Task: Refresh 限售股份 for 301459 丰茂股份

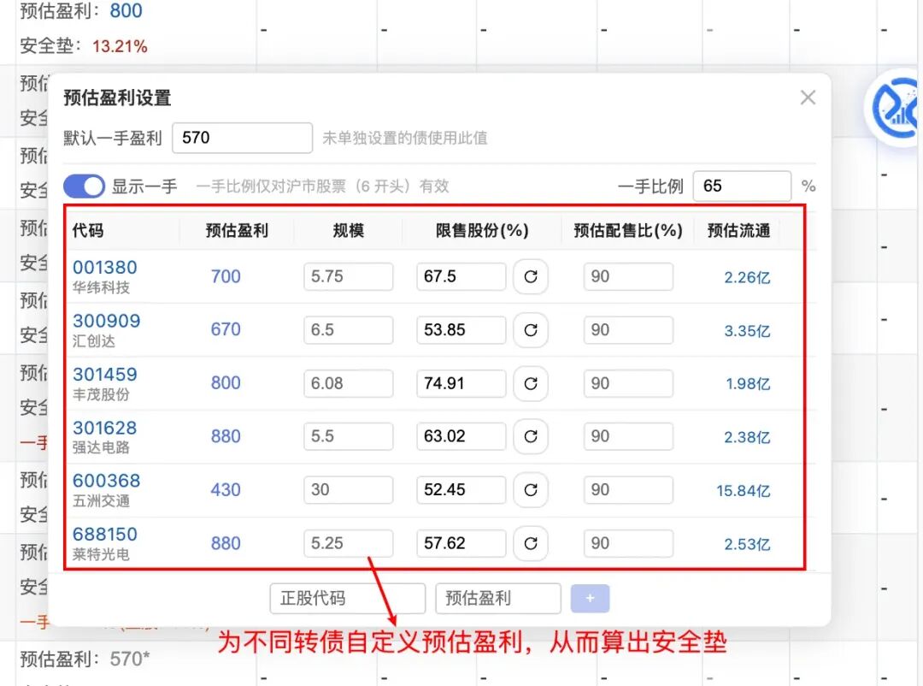Action: pyautogui.click(x=531, y=384)
